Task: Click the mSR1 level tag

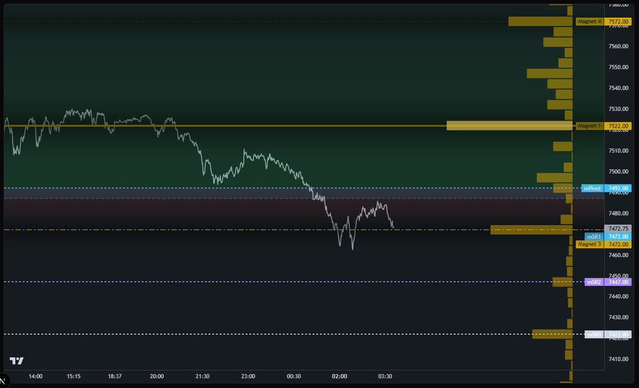Action: 594,236
